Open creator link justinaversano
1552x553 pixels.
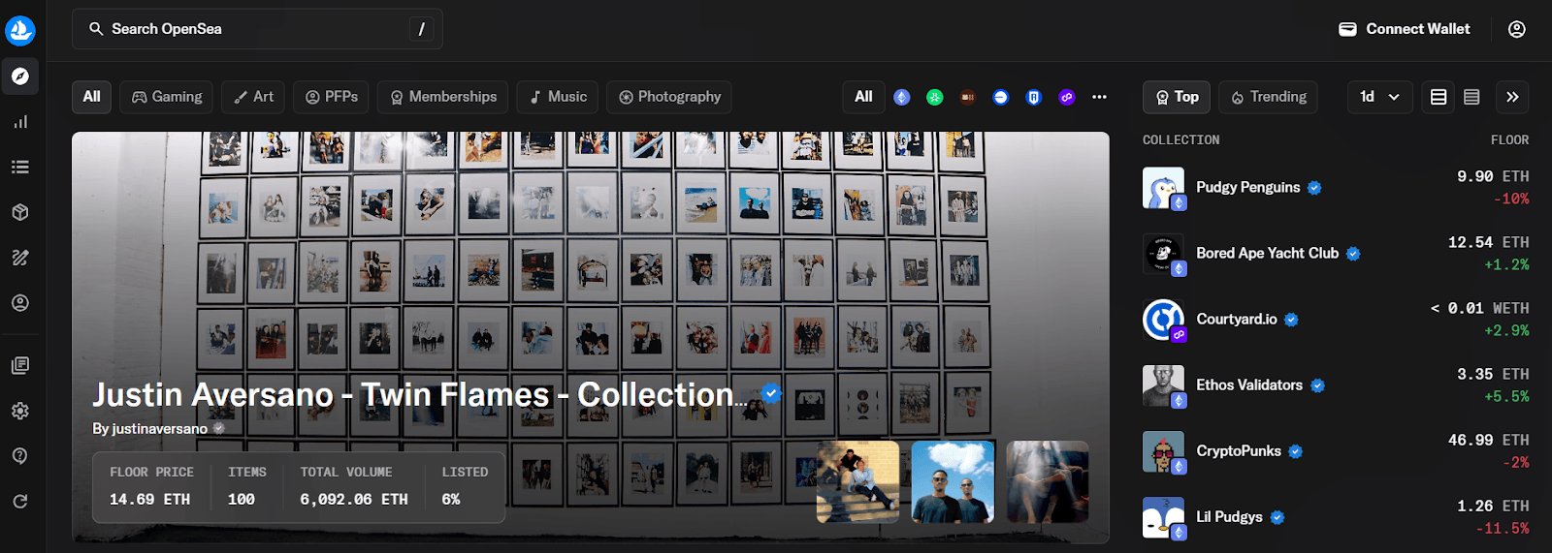159,428
